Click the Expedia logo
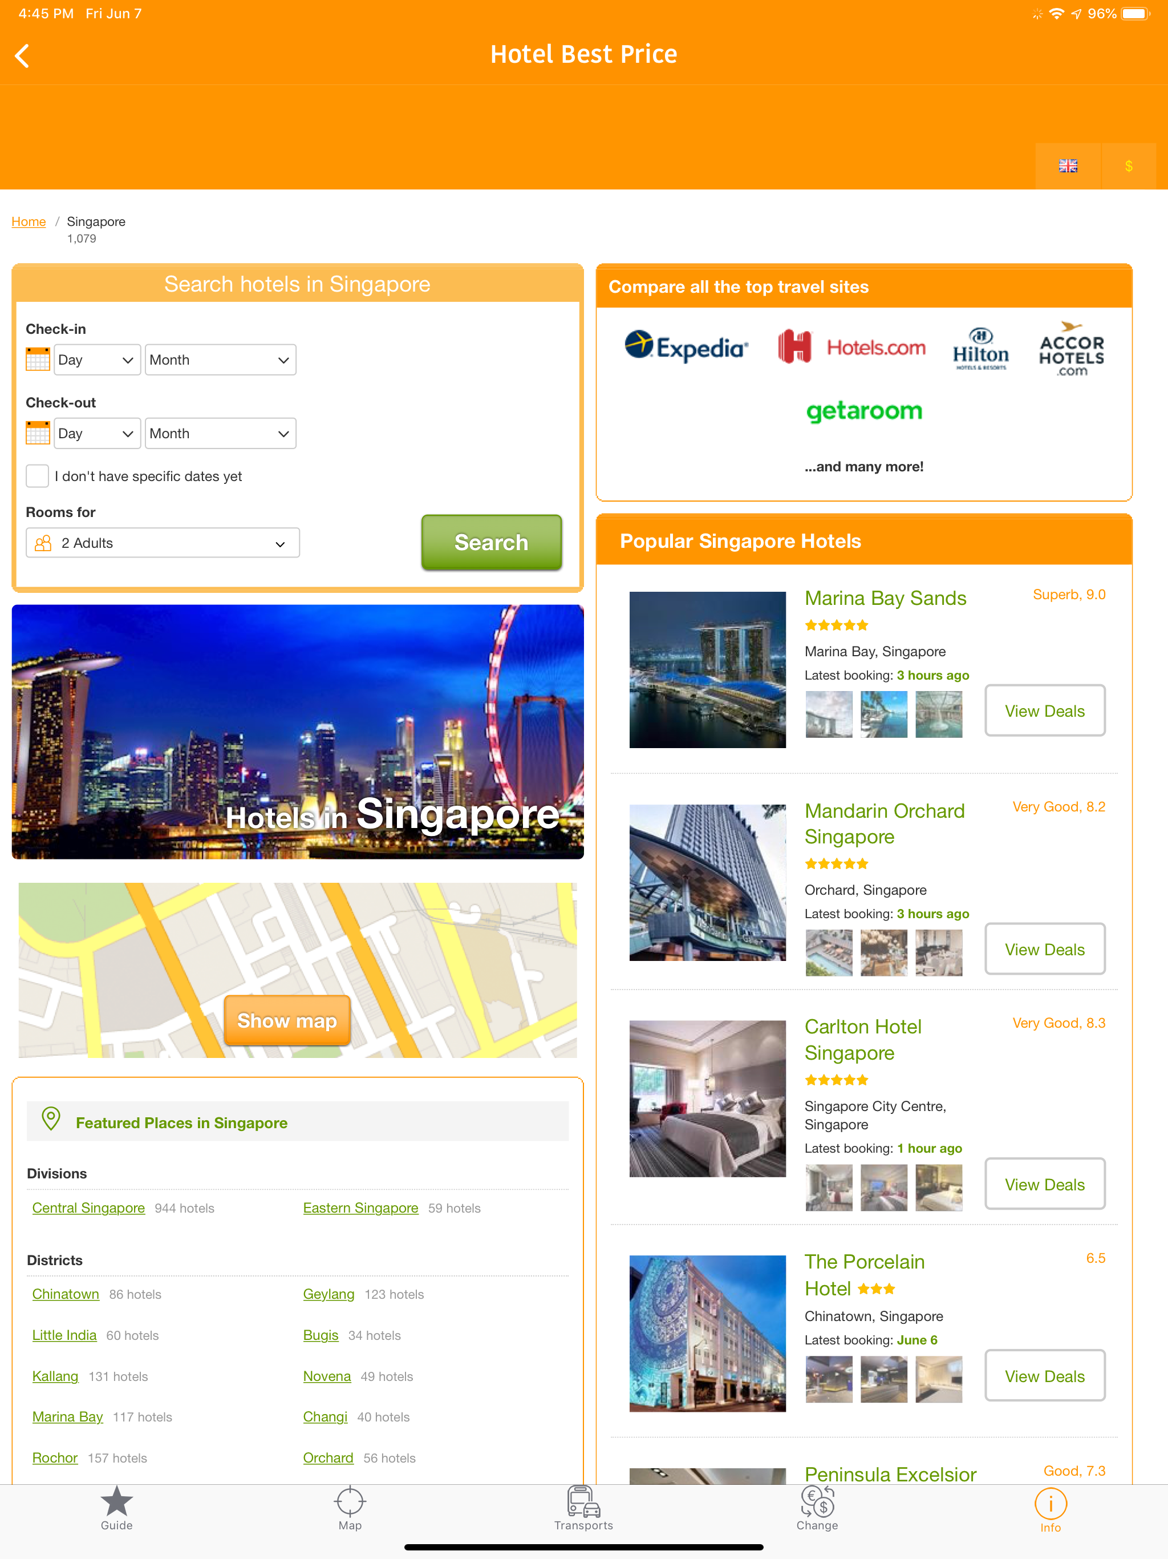This screenshot has width=1168, height=1559. [687, 346]
